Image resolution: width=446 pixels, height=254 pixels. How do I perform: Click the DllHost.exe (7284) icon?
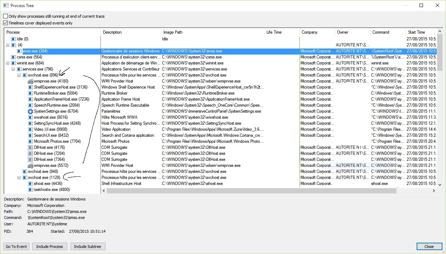[x=30, y=153]
